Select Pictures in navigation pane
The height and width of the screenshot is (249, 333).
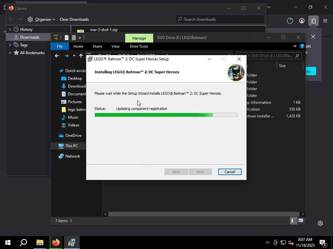[x=71, y=101]
